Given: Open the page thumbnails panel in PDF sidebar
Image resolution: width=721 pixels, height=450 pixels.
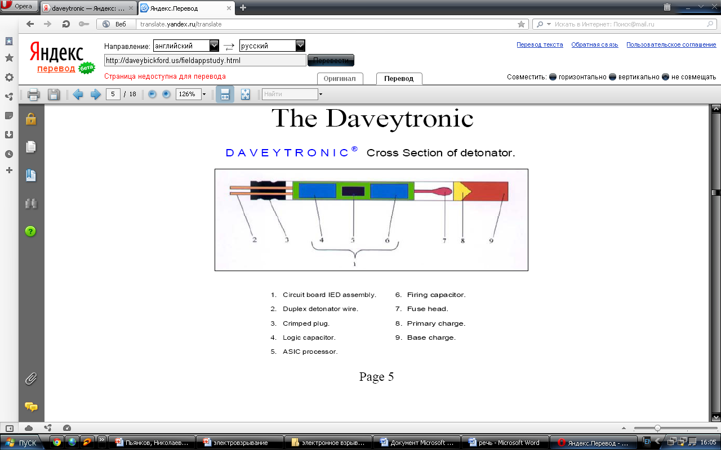Looking at the screenshot, I should click(x=31, y=147).
